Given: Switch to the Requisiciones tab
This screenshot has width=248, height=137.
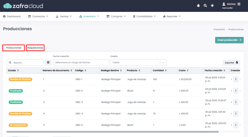Looking at the screenshot, I should (35, 48).
